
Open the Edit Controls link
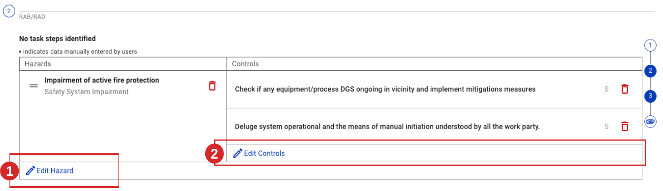[259, 153]
